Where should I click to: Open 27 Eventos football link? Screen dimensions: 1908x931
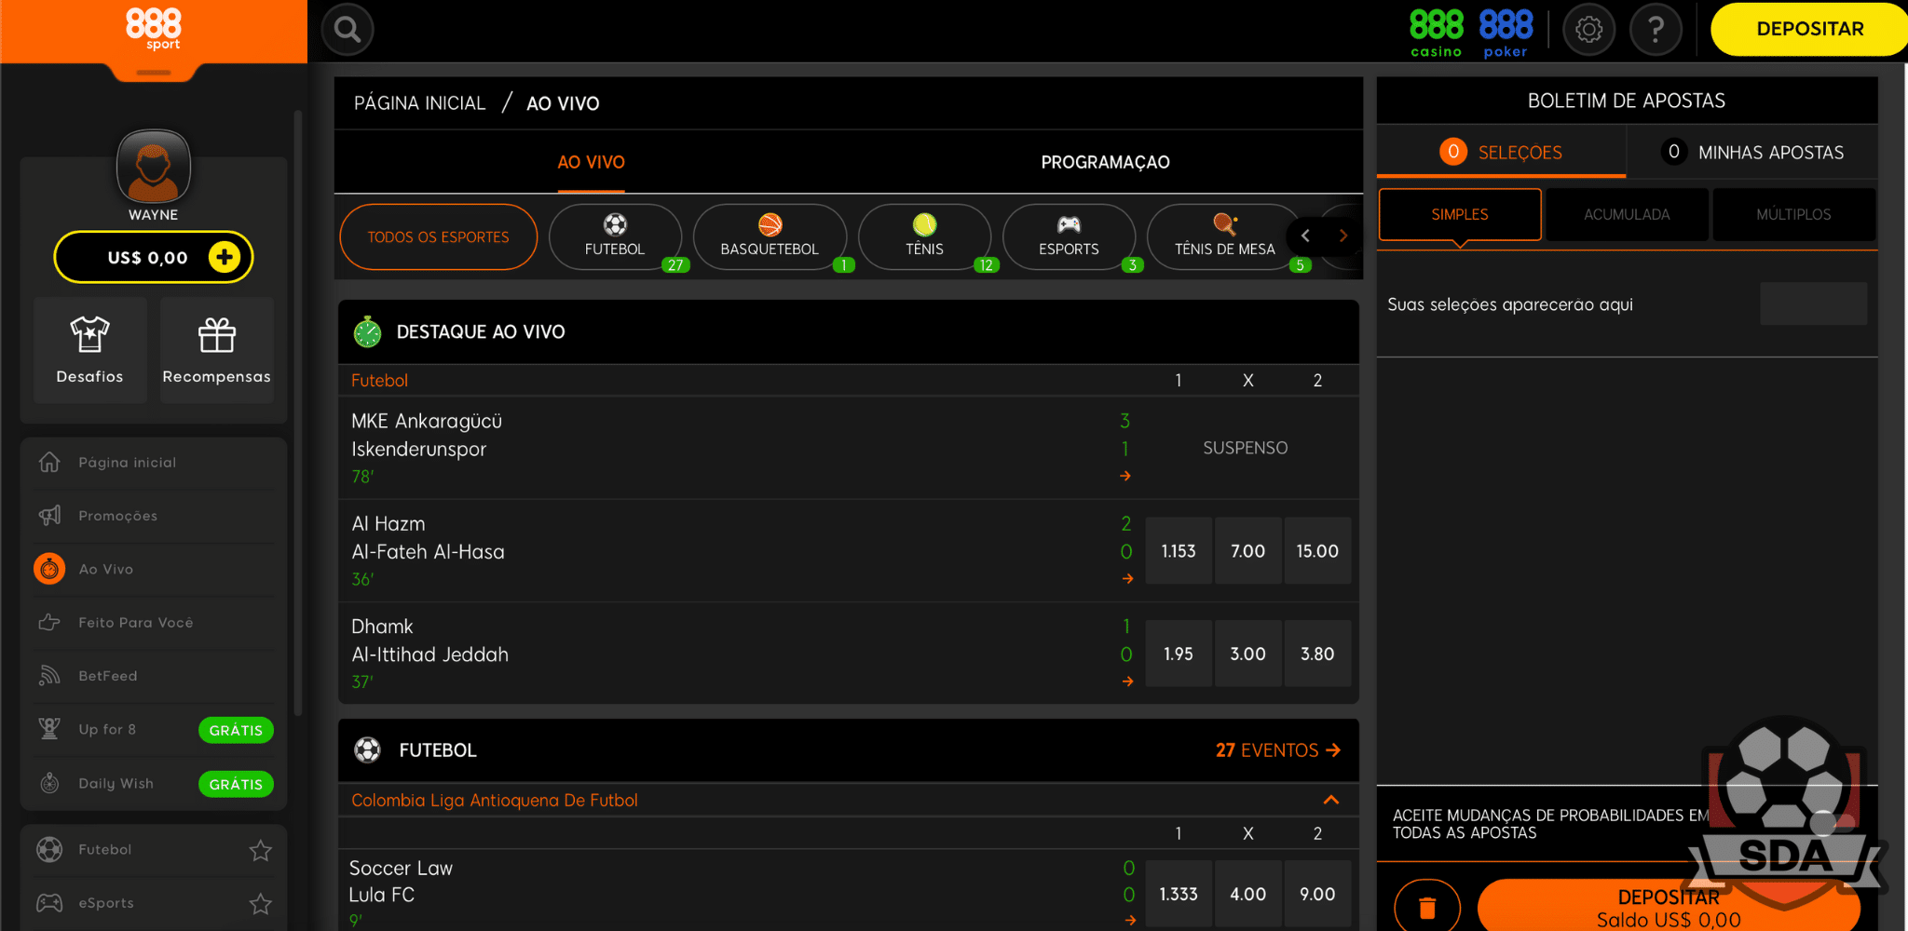1277,750
